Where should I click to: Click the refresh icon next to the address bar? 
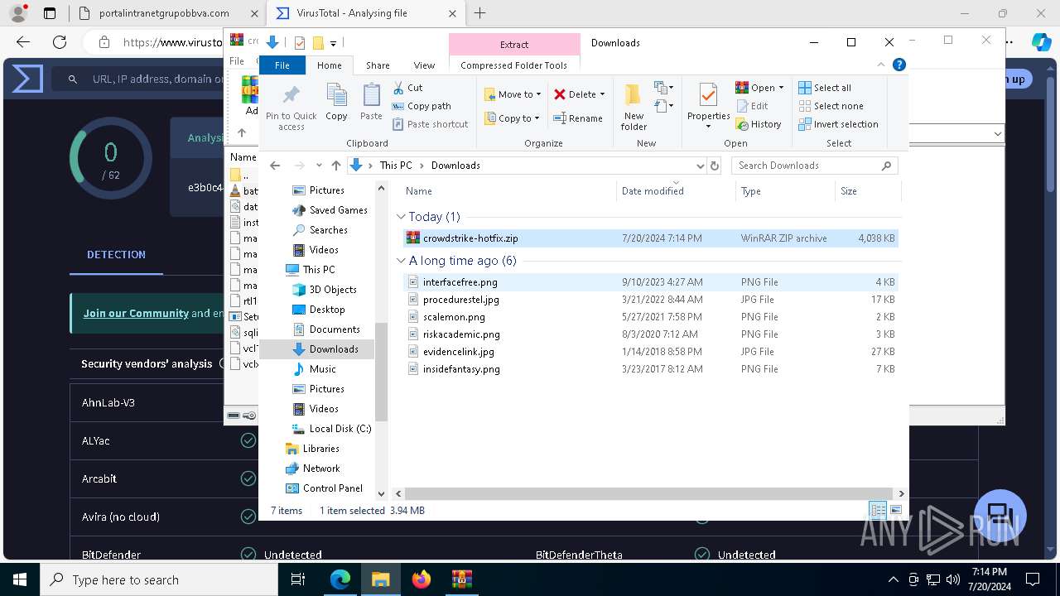[715, 166]
